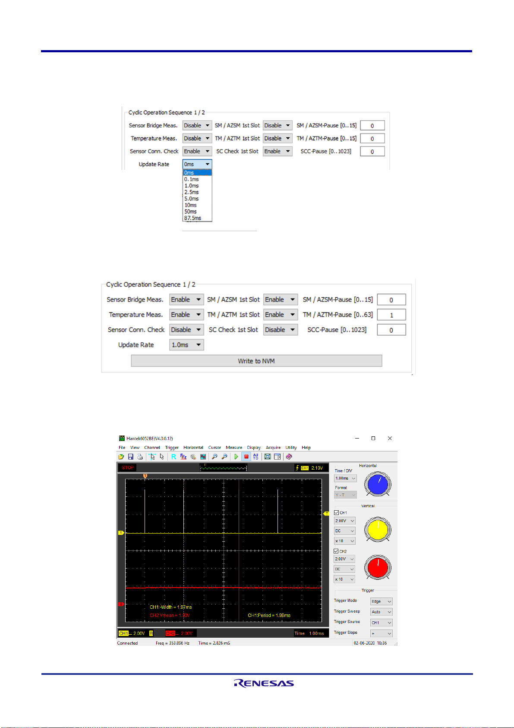Open the View menu
Viewport: 514px width, 728px height.
point(135,448)
